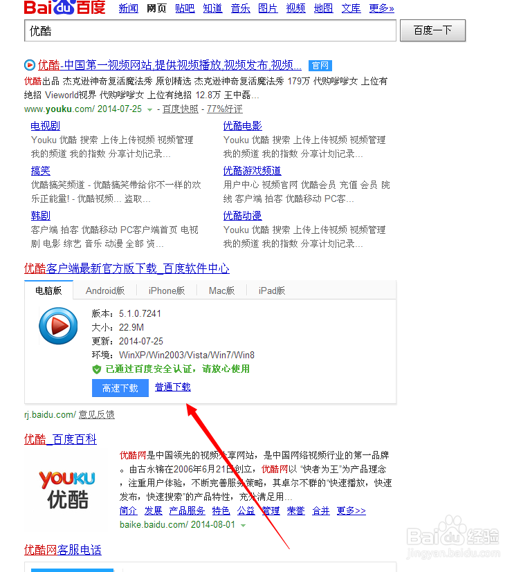Screen dimensions: 530x572
Task: Switch to the Android版 tab
Action: tap(105, 290)
